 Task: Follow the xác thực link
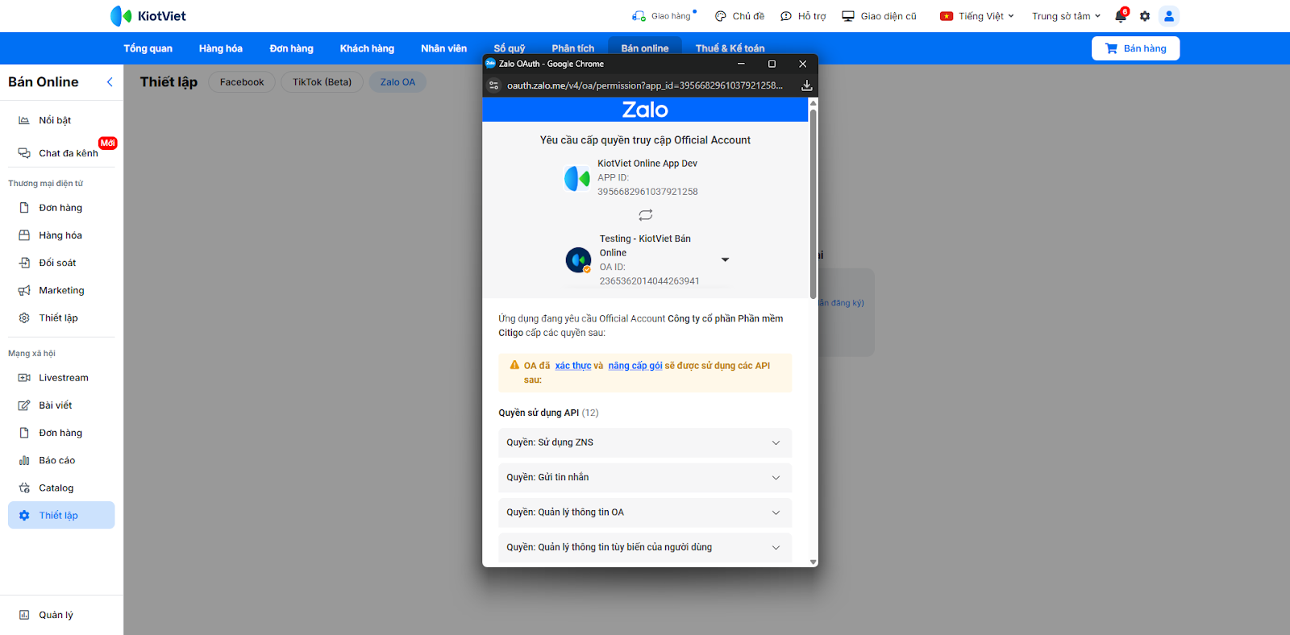[x=573, y=366]
